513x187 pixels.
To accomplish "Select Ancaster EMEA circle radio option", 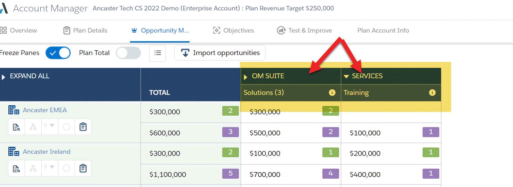I will point(66,127).
